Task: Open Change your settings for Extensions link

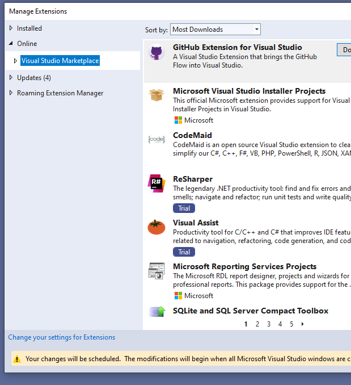Action: 61,337
